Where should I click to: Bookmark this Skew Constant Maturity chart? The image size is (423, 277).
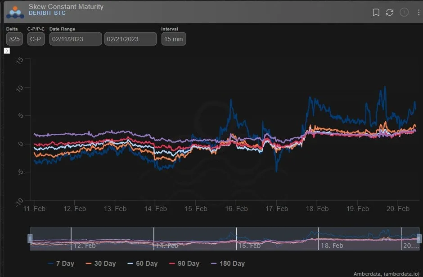[376, 13]
